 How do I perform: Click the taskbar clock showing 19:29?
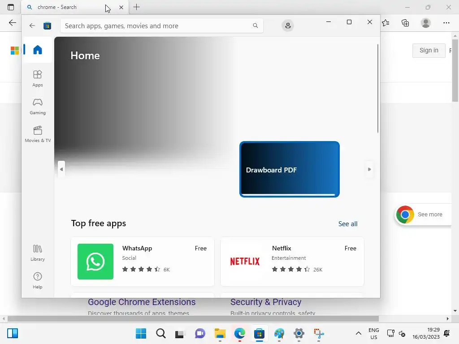tap(426, 333)
